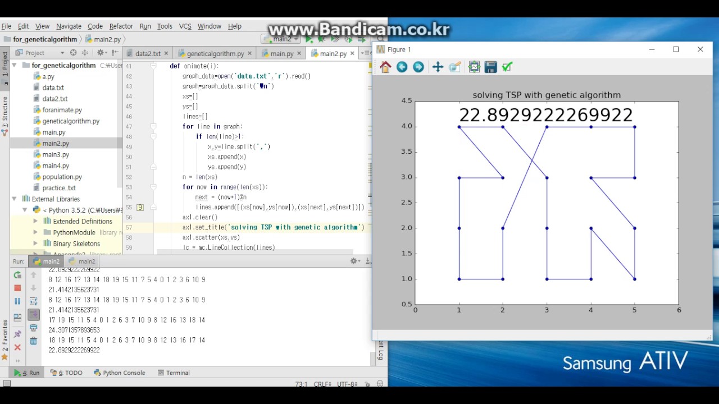Open foranimate.py in the project tree
This screenshot has width=719, height=404.
[62, 110]
